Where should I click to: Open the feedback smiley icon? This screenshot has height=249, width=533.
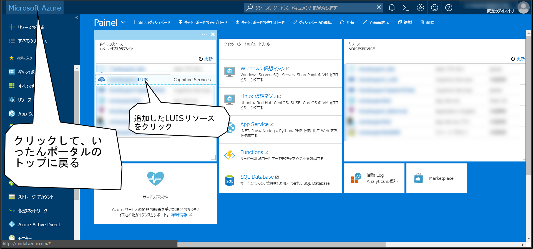(434, 8)
